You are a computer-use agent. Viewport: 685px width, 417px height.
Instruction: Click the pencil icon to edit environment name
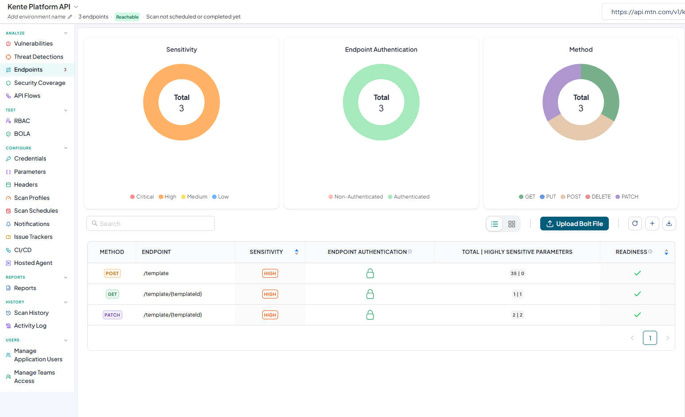(x=70, y=17)
